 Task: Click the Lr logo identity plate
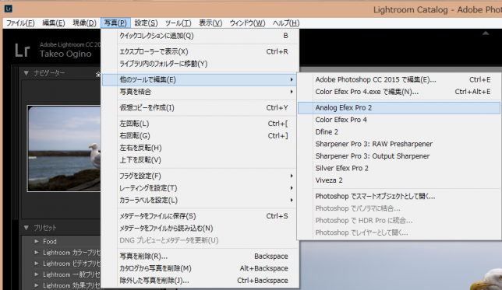[x=23, y=51]
